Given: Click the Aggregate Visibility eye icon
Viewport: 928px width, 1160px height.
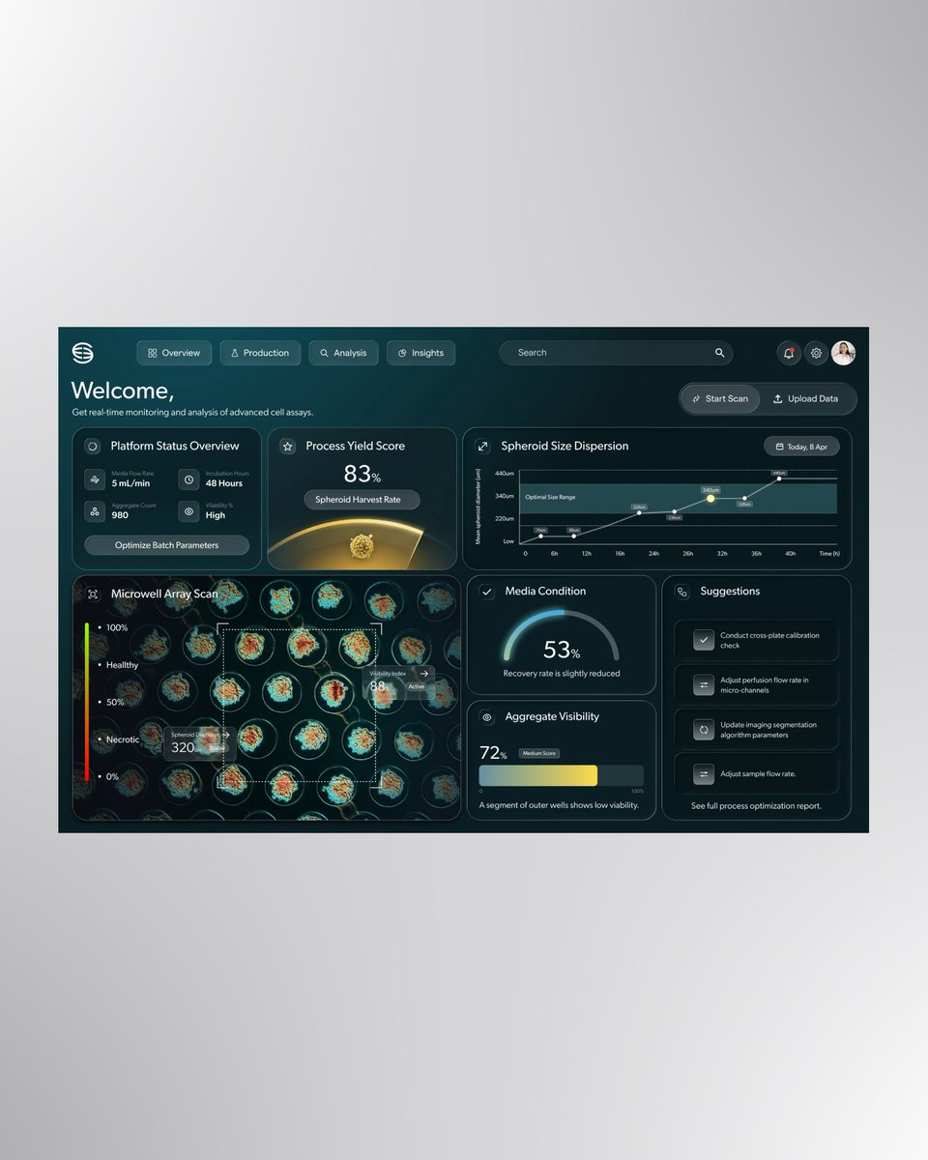Looking at the screenshot, I should (x=487, y=717).
